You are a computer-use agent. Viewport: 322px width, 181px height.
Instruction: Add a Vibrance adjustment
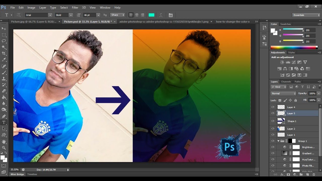pos(305,62)
